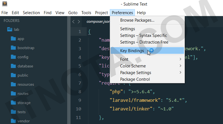Select the Settings menu entry

tap(147, 29)
